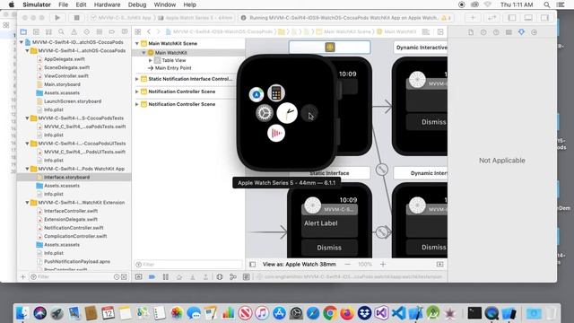This screenshot has width=574, height=323.
Task: Tap the clock face app on the watch
Action: click(x=287, y=113)
